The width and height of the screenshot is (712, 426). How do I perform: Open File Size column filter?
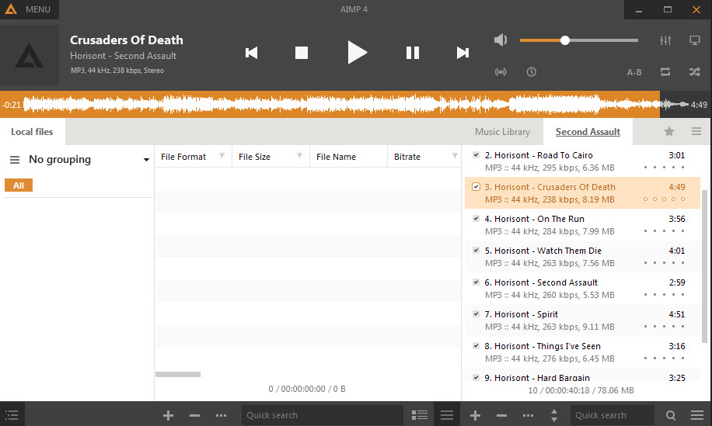pos(300,156)
